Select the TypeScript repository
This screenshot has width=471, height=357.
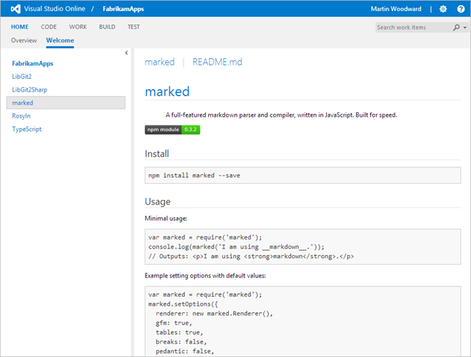(27, 129)
